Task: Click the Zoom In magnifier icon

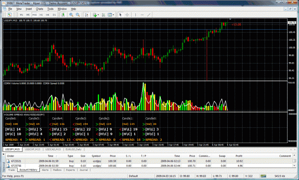Action: pyautogui.click(x=71, y=15)
